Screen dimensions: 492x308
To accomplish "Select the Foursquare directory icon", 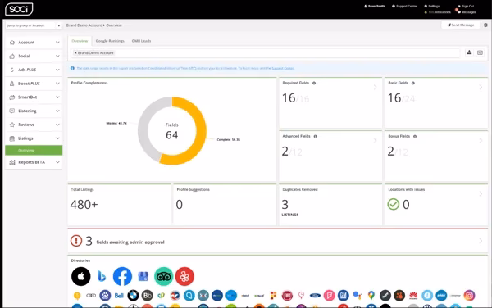I will [329, 295].
